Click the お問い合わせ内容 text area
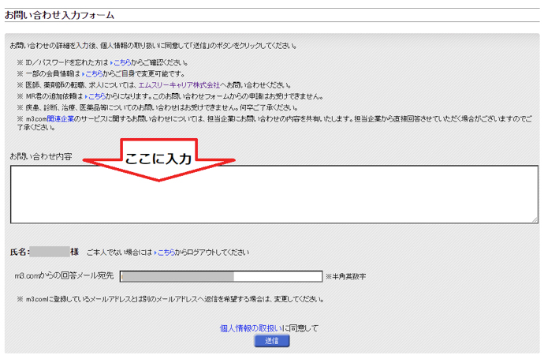Viewport: 559px width, 363px height. coord(274,195)
